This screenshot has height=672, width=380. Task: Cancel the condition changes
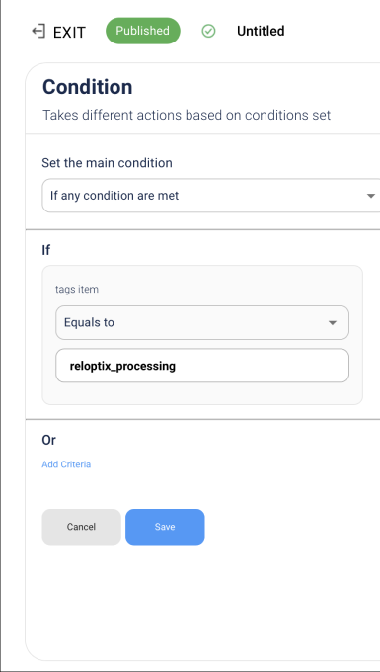(81, 527)
